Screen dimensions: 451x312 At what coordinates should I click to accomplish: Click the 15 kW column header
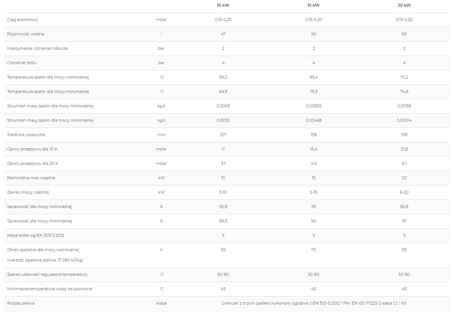pyautogui.click(x=314, y=5)
